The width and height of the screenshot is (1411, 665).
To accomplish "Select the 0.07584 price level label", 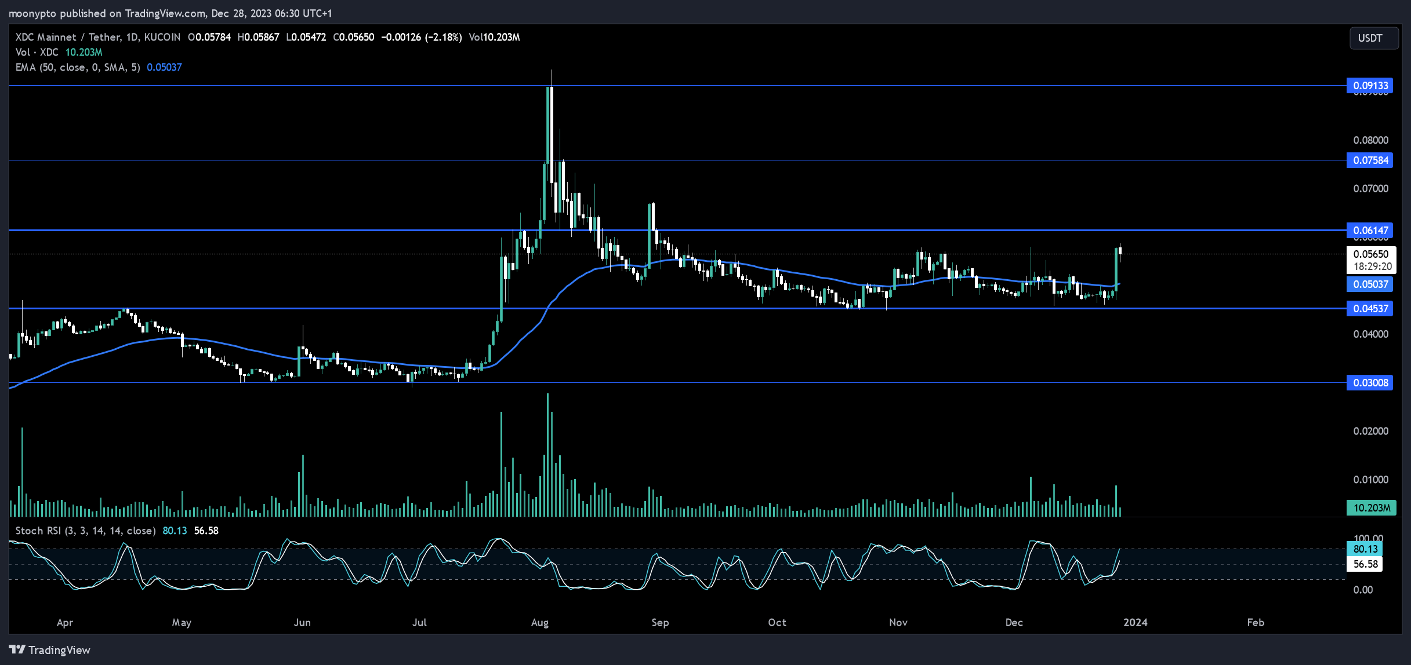I will [1370, 160].
